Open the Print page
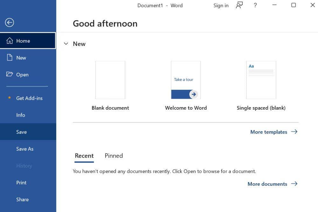This screenshot has width=318, height=212. [x=21, y=182]
